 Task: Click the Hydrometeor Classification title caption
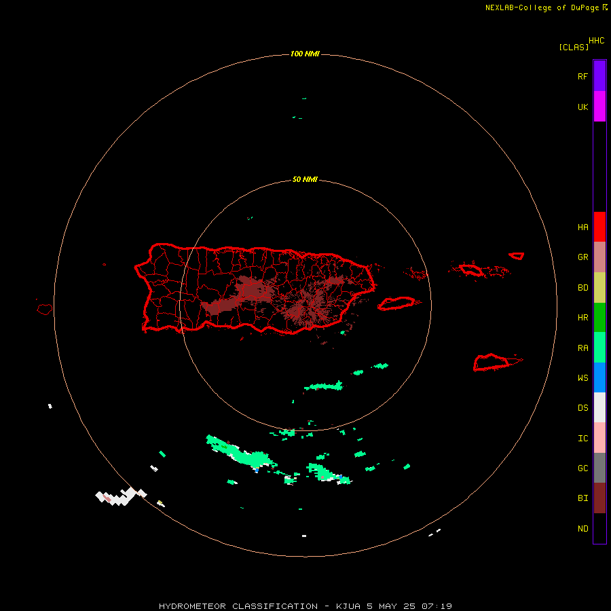305,606
